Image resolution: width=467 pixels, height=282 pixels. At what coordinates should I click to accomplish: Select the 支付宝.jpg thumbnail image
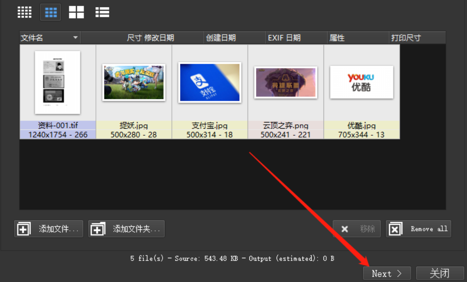point(210,83)
